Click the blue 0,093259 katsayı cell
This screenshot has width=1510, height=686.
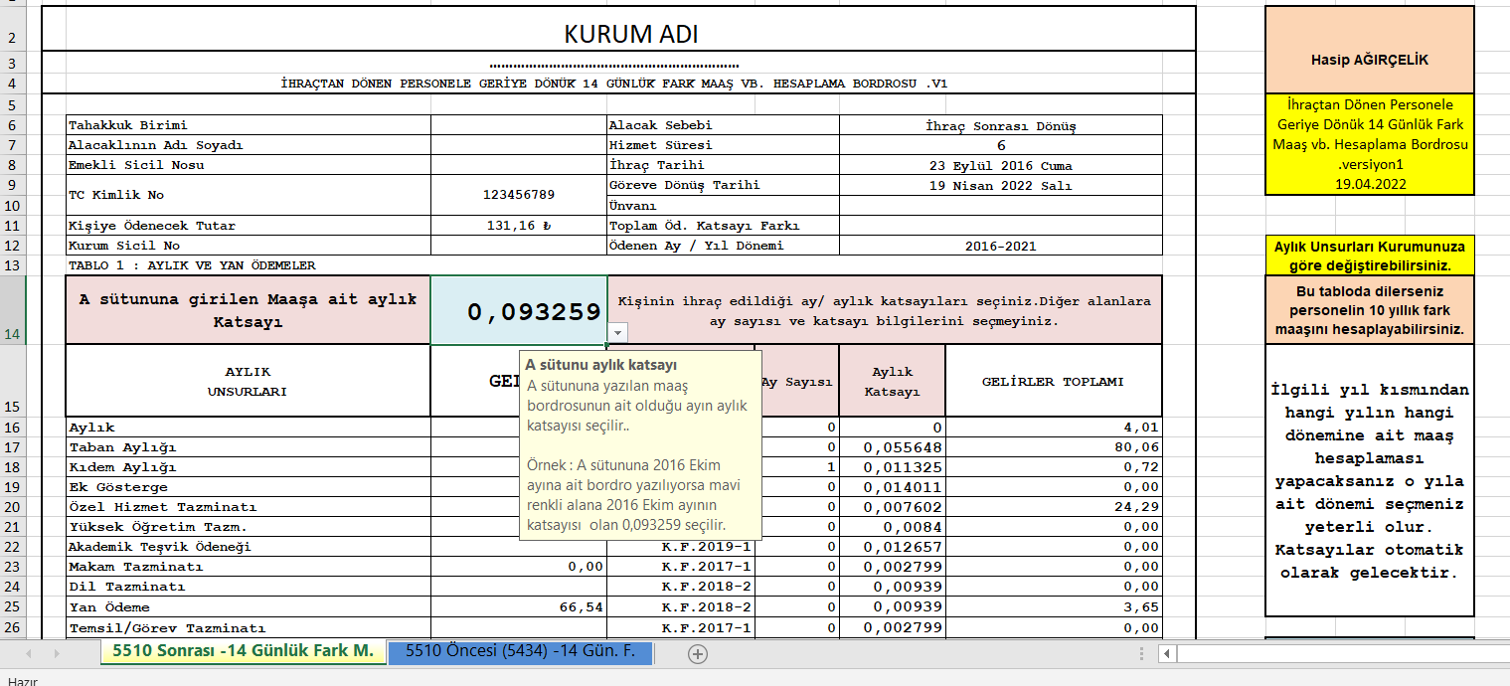(x=518, y=310)
